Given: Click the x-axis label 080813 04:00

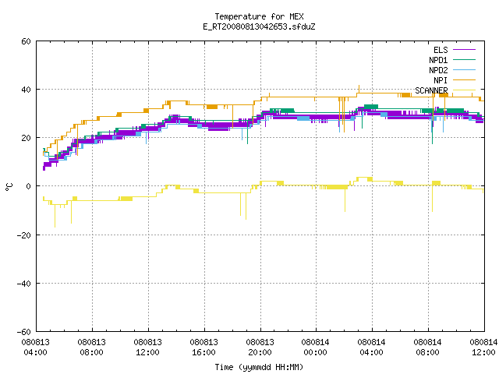Looking at the screenshot, I should 36,348.
